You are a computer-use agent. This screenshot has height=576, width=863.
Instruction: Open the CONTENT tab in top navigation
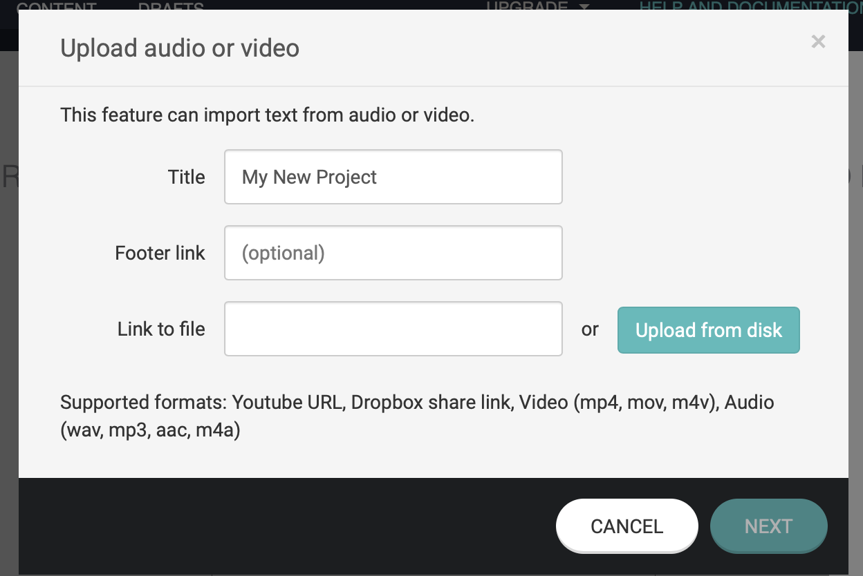point(57,6)
